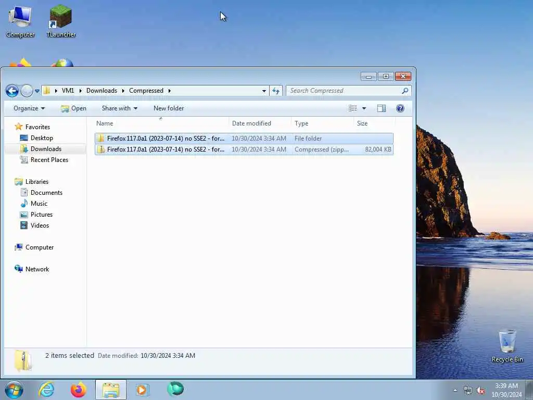Open Computer in the navigation pane
Image resolution: width=533 pixels, height=400 pixels.
(34, 247)
